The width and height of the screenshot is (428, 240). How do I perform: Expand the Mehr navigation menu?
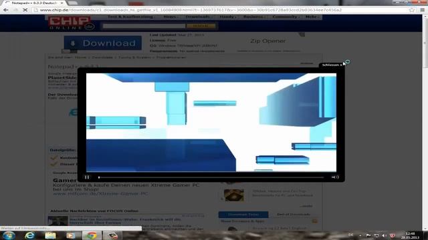tap(312, 17)
